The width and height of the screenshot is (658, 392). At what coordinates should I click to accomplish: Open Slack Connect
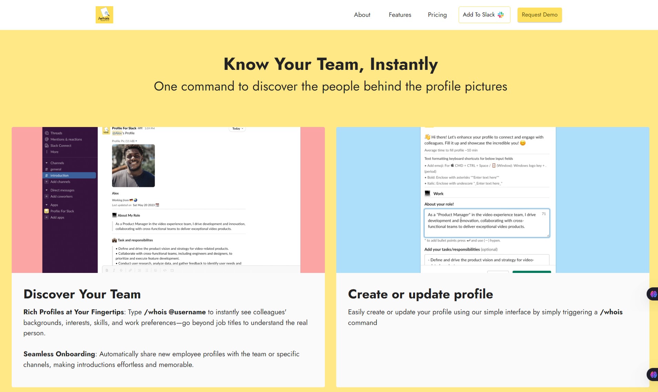tap(60, 145)
